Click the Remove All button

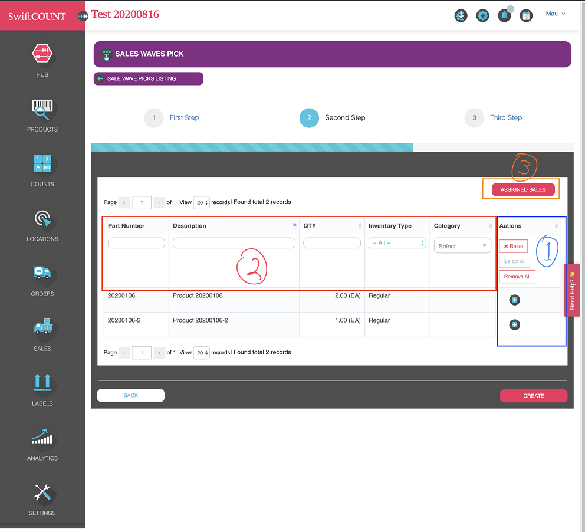[517, 277]
